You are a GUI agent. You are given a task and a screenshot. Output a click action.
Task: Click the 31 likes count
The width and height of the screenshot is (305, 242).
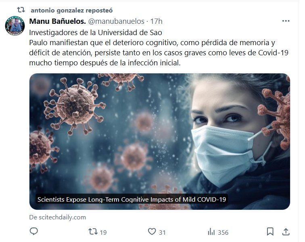point(162,232)
